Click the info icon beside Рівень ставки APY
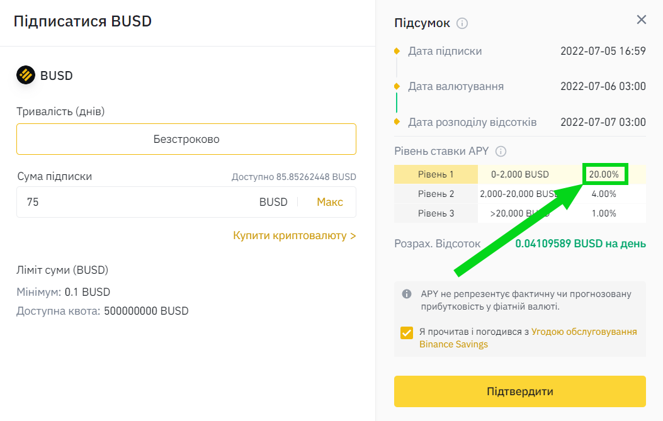 click(x=501, y=152)
